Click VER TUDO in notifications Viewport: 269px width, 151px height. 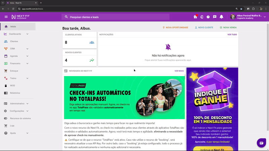pyautogui.click(x=232, y=35)
